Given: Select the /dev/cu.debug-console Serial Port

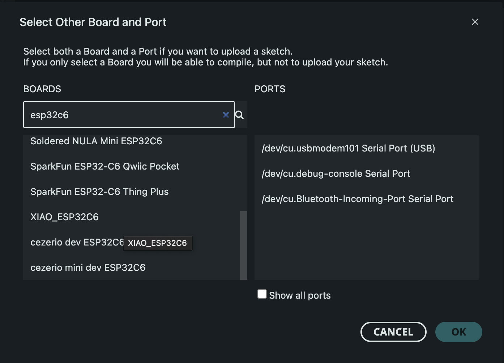Looking at the screenshot, I should (336, 174).
